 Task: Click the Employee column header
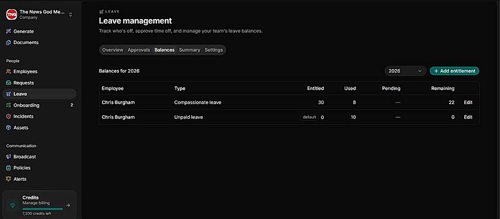pyautogui.click(x=112, y=88)
